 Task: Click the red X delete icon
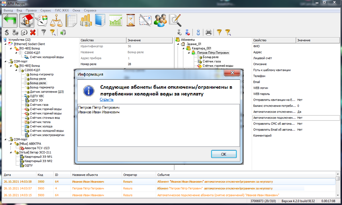(x=33, y=32)
